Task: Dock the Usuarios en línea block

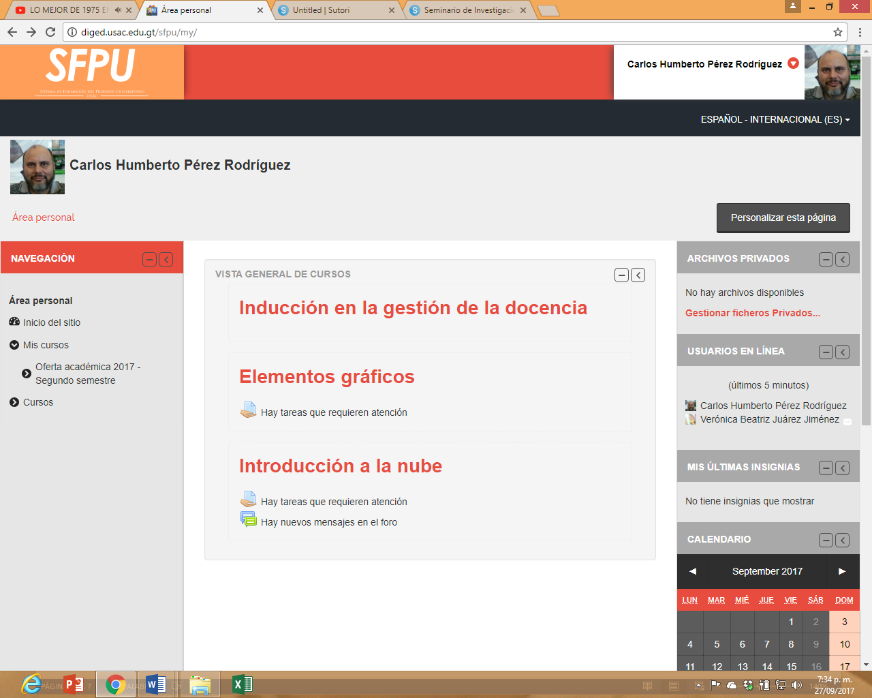Action: 843,352
